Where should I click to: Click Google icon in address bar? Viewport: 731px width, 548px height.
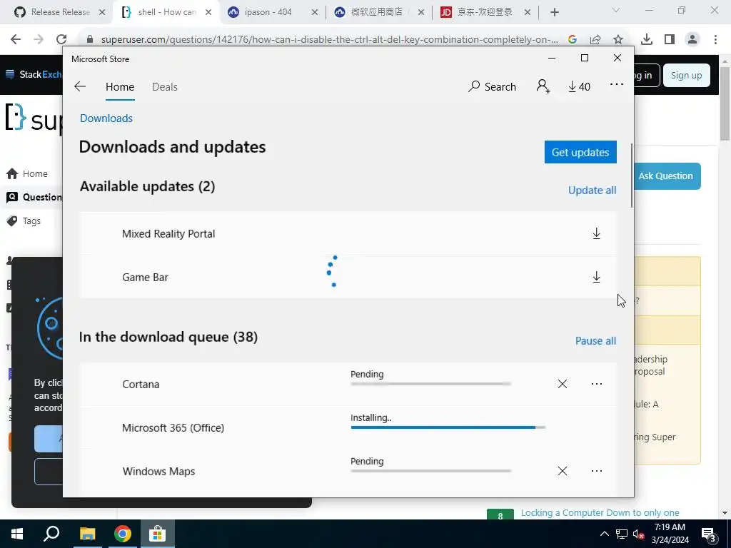pos(573,39)
